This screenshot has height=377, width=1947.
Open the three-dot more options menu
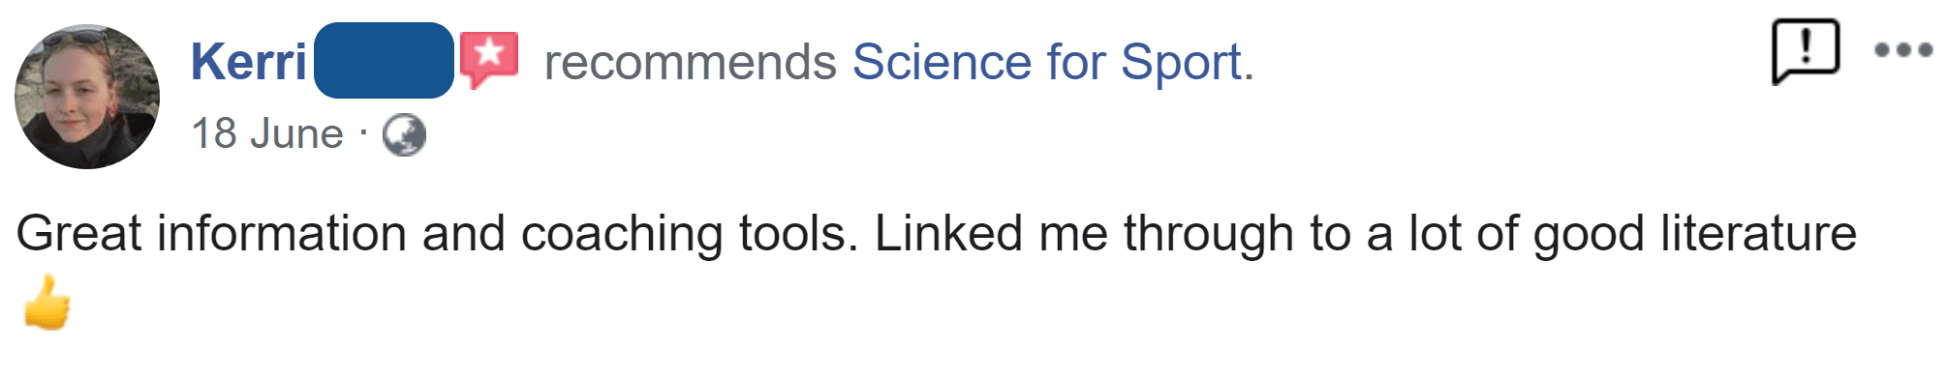coord(1903,50)
